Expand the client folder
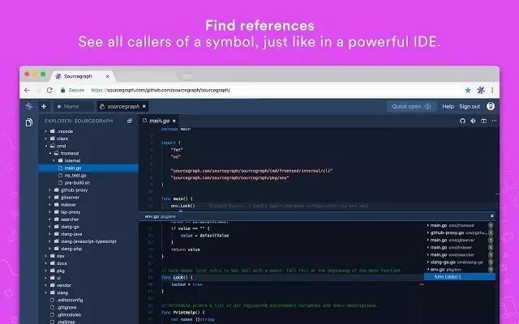Viewport: 519px width, 324px height. pos(45,139)
